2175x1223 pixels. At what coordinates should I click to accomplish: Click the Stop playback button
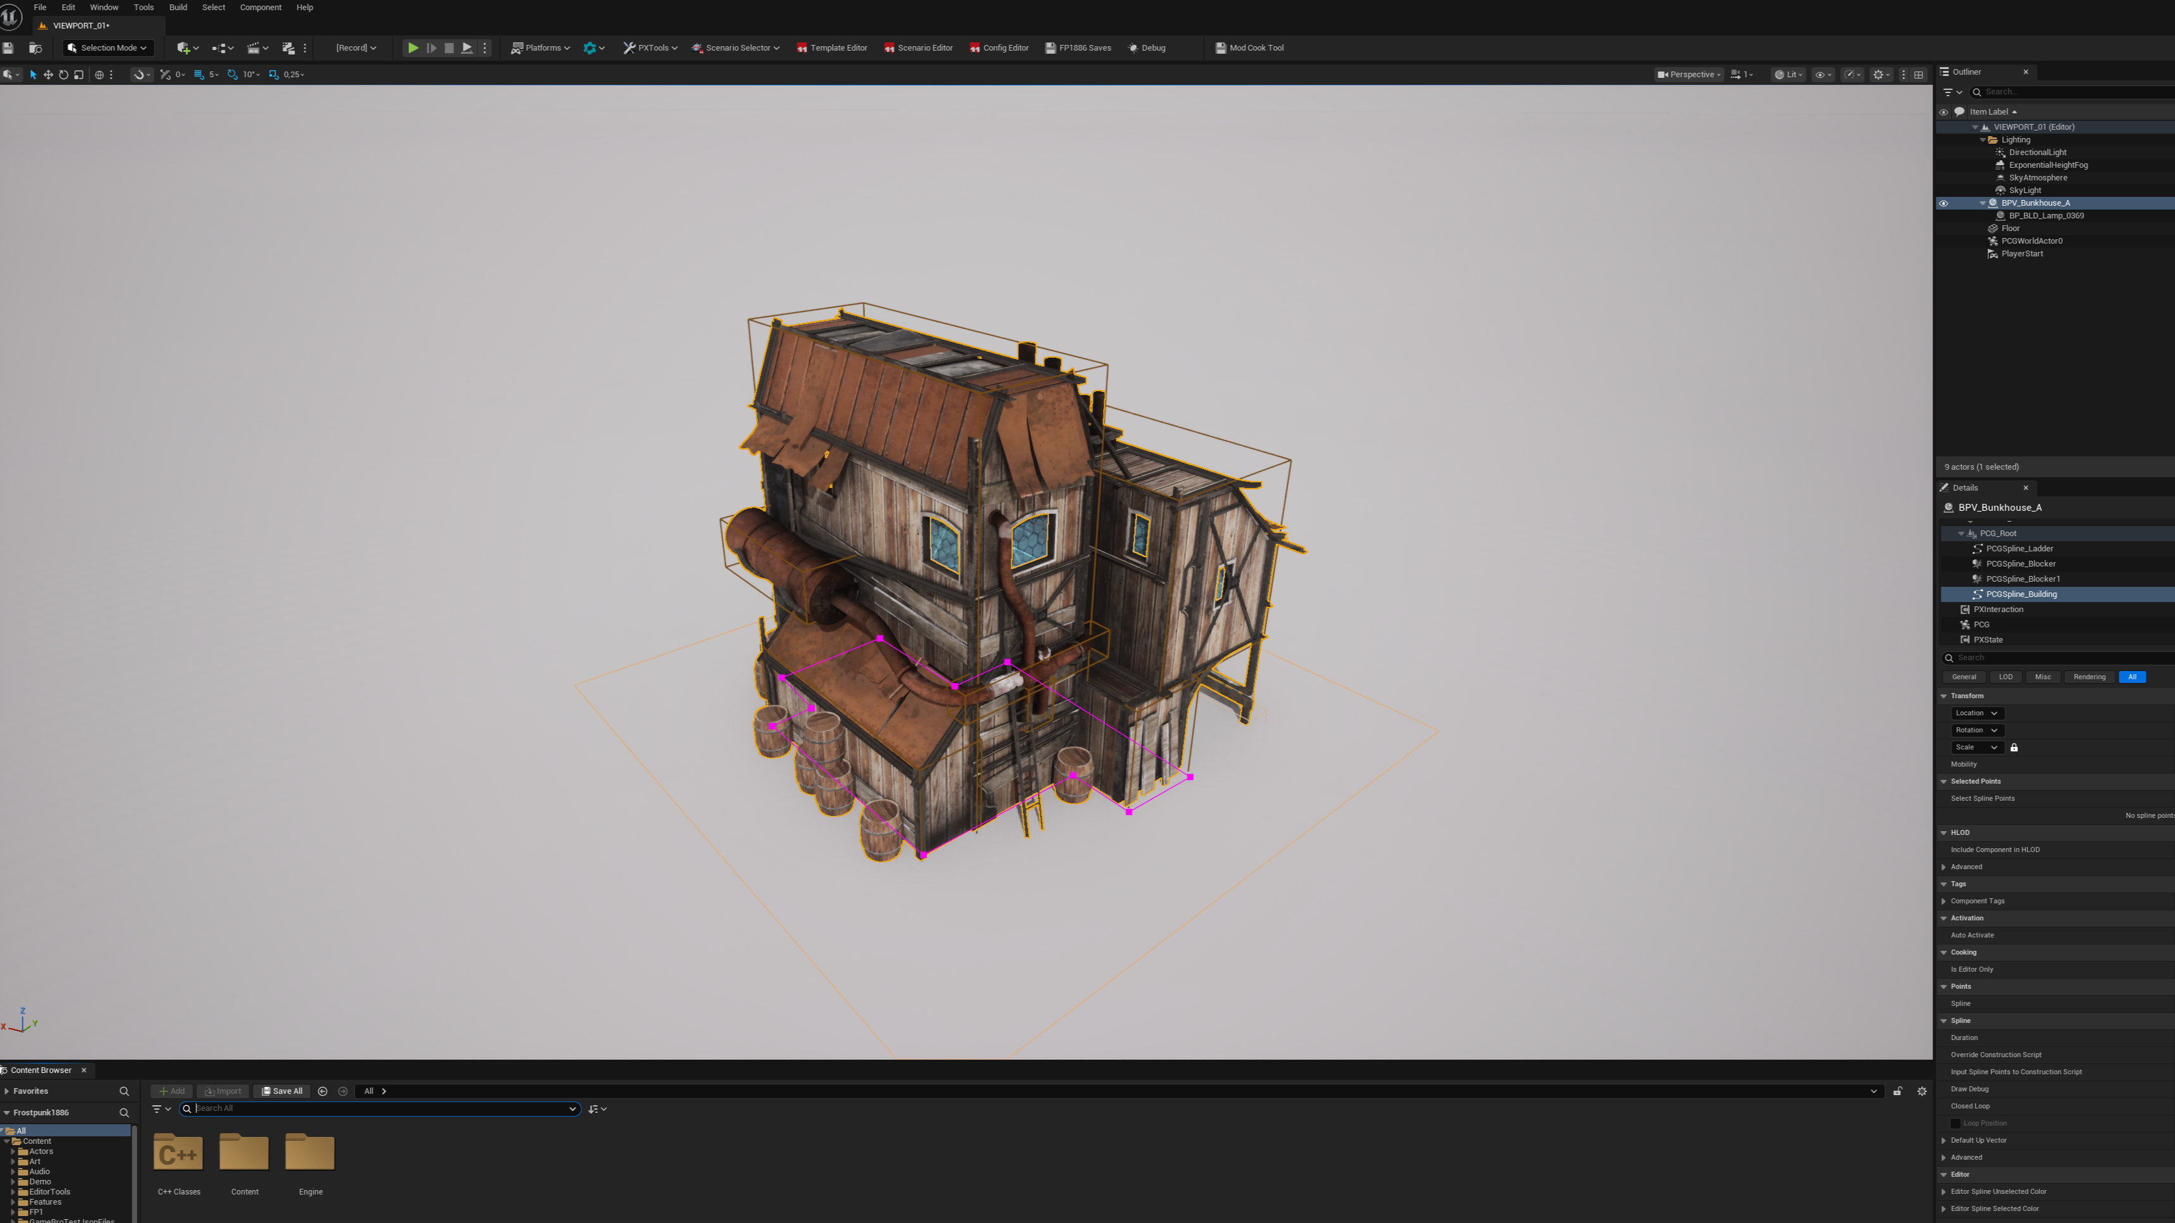[x=449, y=48]
